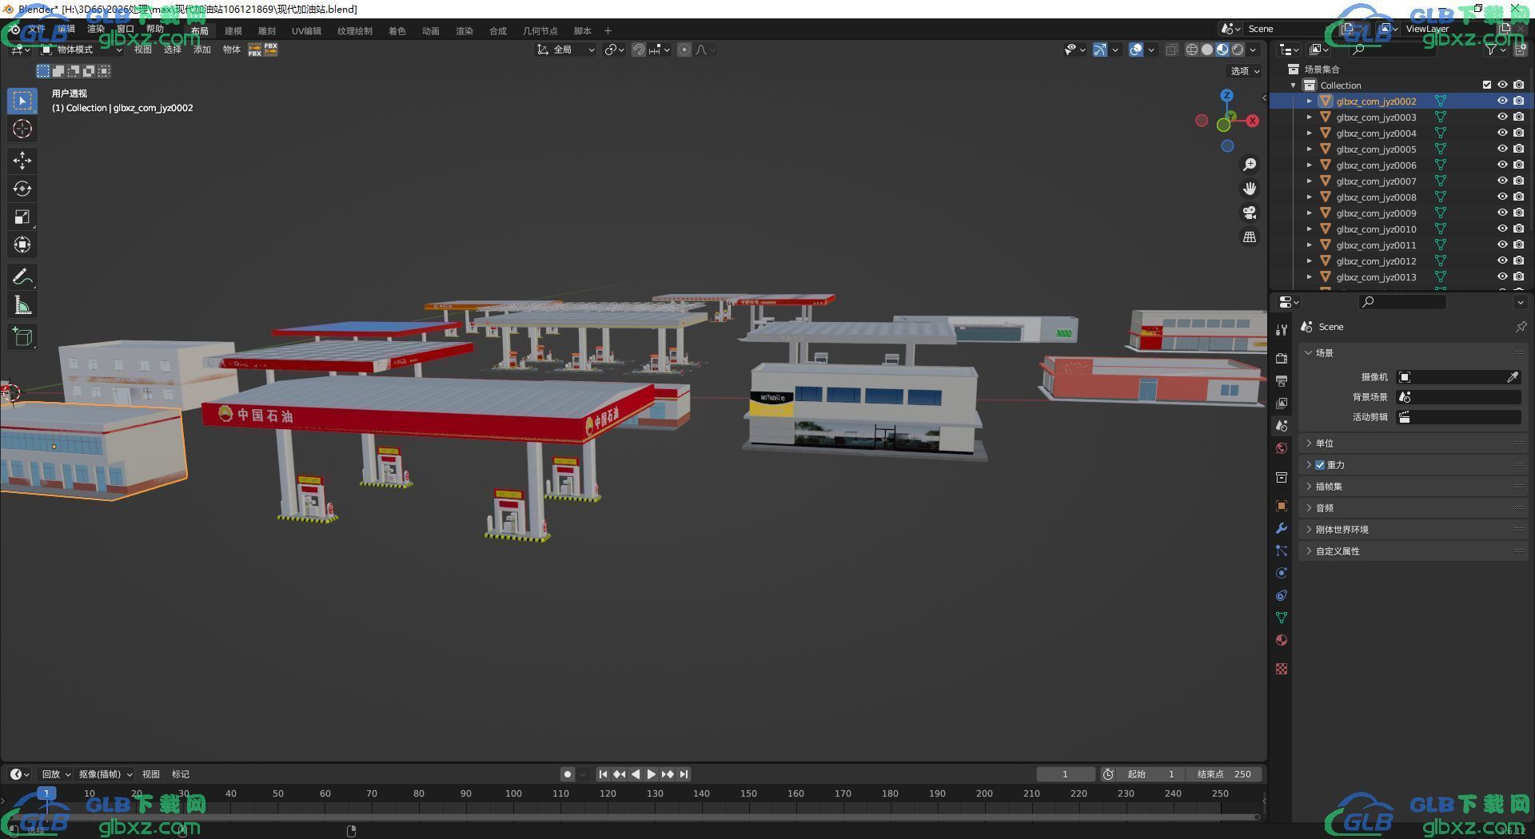Image resolution: width=1535 pixels, height=839 pixels.
Task: Disable render camera for glbxz_com_jyz0004
Action: [x=1518, y=133]
